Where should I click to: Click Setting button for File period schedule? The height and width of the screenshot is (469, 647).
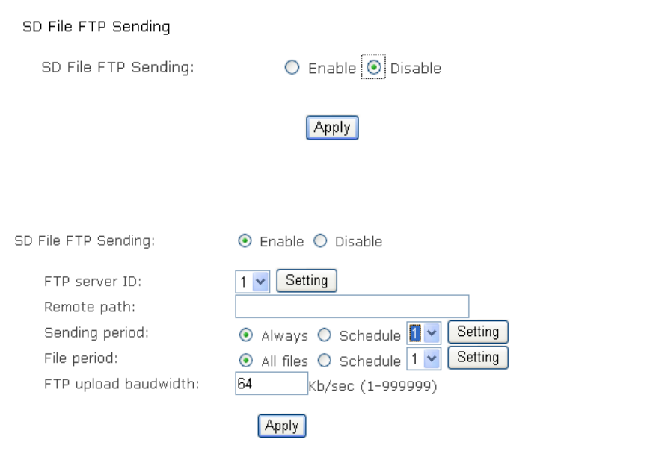tap(477, 358)
